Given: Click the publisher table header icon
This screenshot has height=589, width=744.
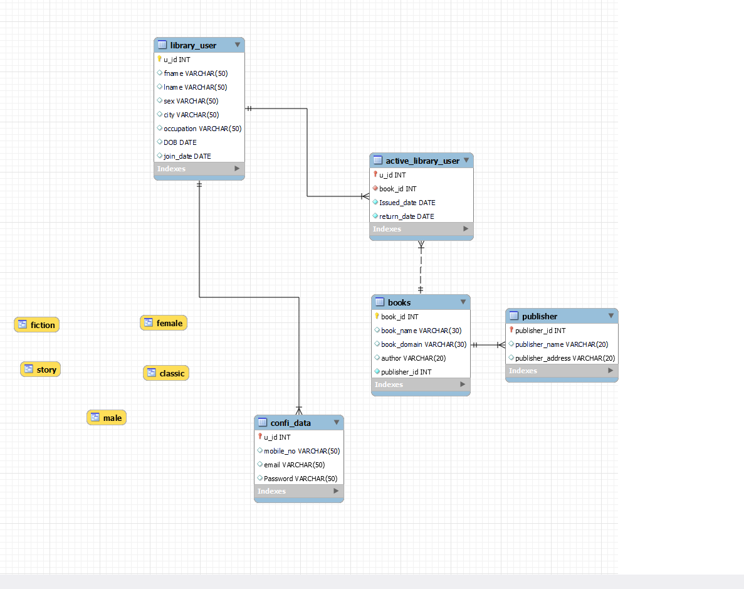Looking at the screenshot, I should (513, 316).
